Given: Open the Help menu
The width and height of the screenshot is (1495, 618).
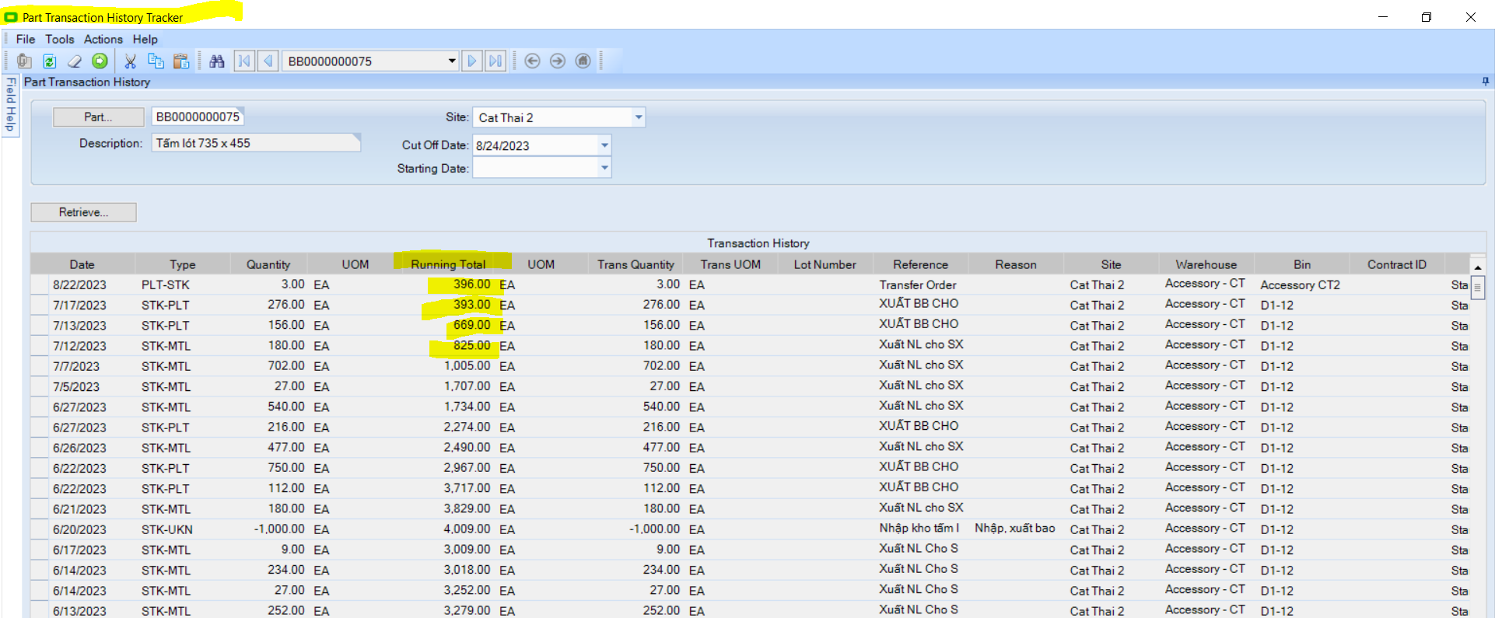Looking at the screenshot, I should tap(145, 39).
